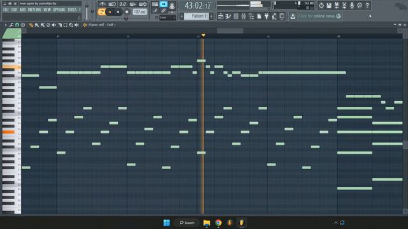This screenshot has height=229, width=408.
Task: Open the FILE menu
Action: point(6,10)
